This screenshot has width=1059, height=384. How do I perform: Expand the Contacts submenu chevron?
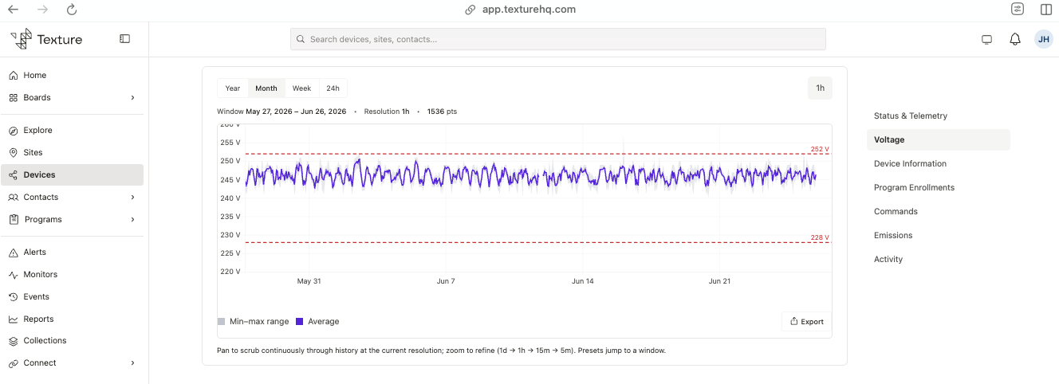[132, 198]
